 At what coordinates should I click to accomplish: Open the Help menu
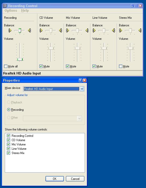pyautogui.click(x=25, y=11)
